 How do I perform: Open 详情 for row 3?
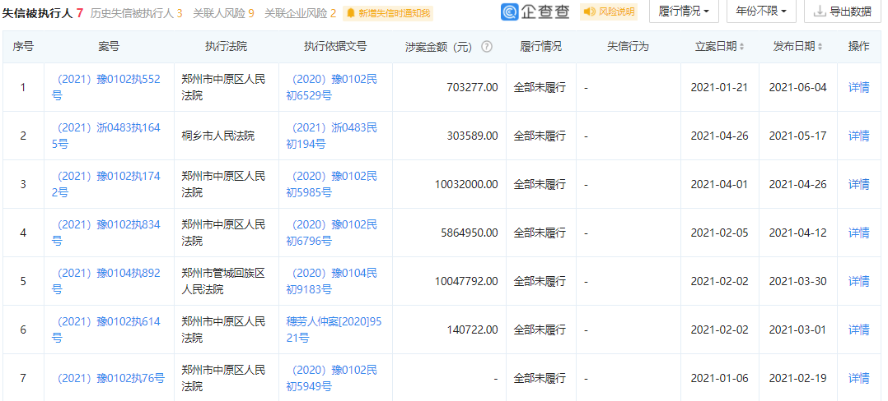pos(858,185)
